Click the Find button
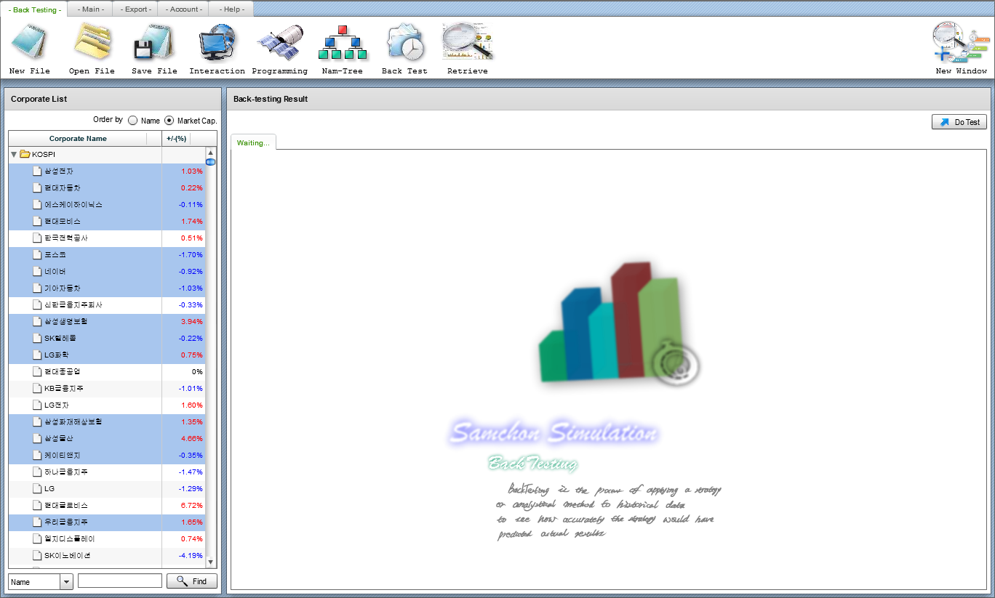The width and height of the screenshot is (995, 598). (x=192, y=581)
